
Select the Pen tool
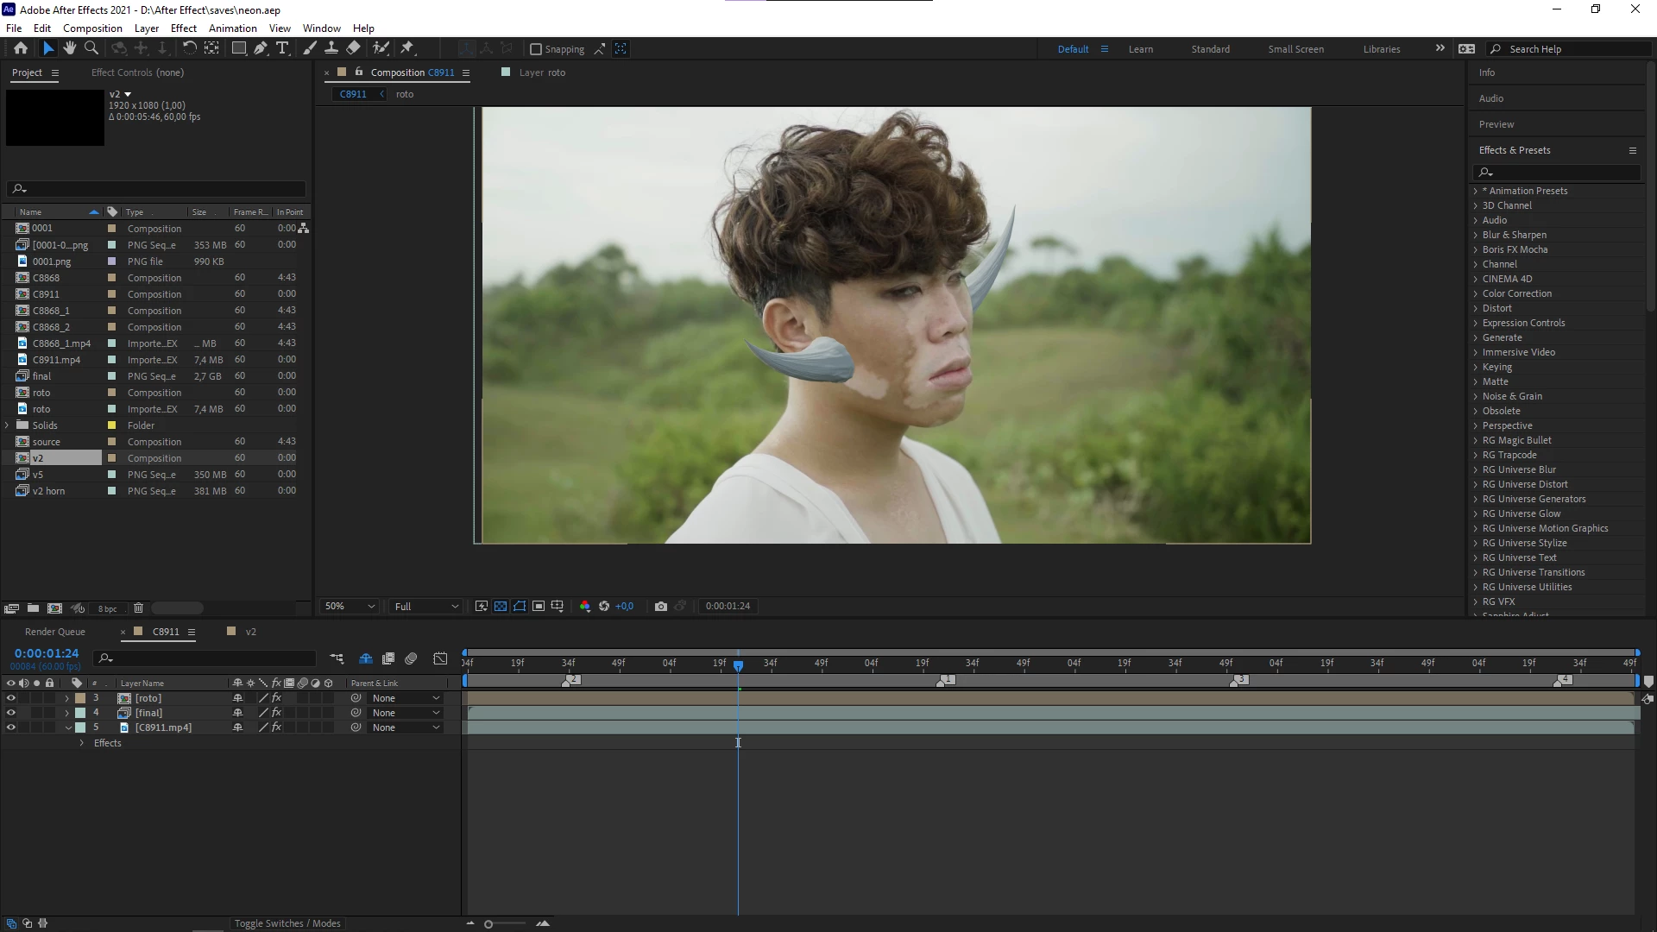coord(261,48)
